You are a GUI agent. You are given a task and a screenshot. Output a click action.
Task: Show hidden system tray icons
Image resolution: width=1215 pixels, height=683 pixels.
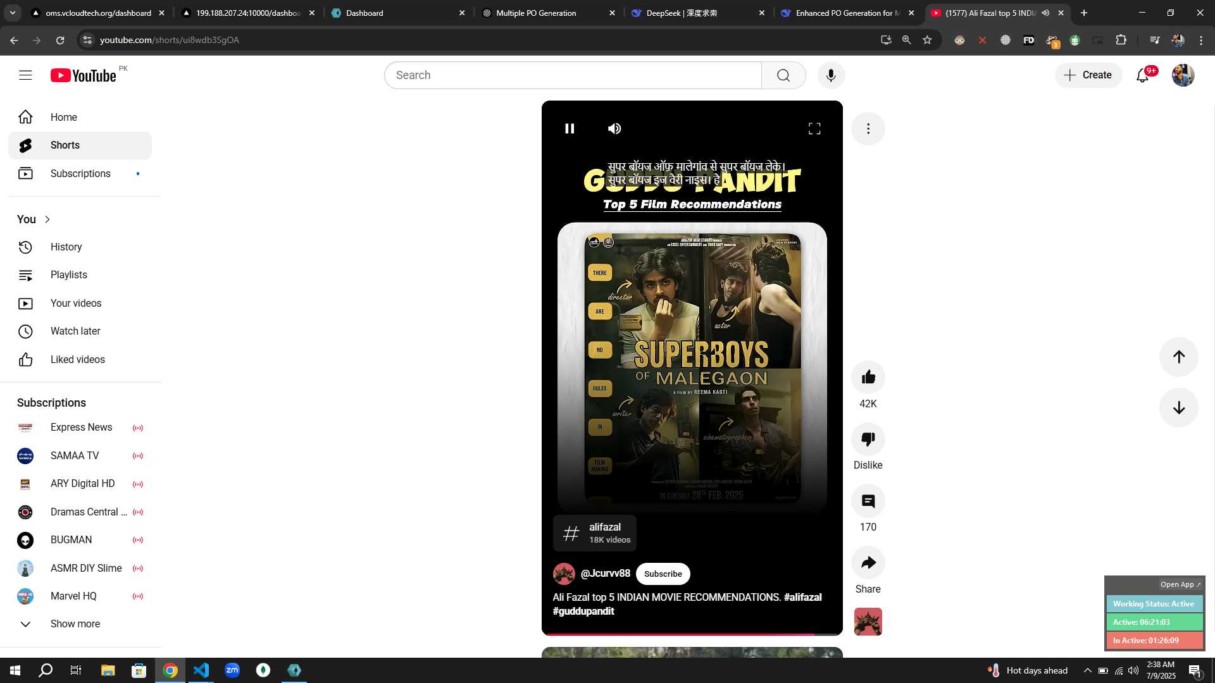(1087, 670)
